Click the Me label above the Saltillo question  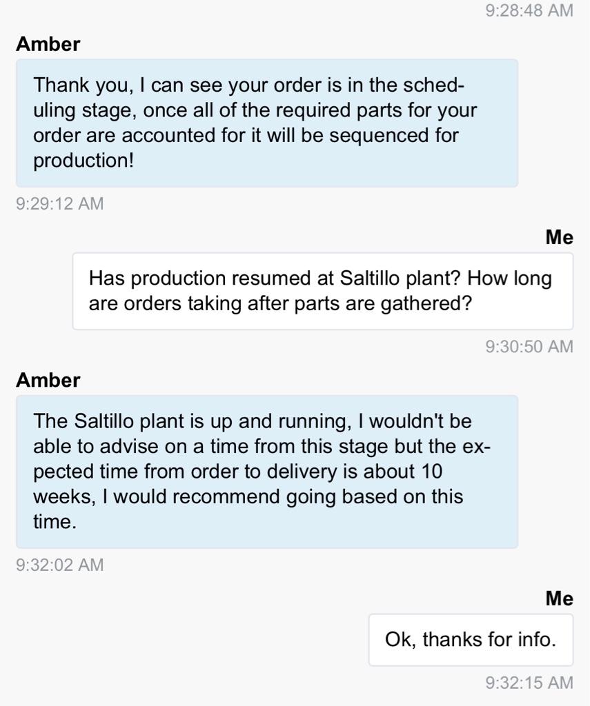559,237
